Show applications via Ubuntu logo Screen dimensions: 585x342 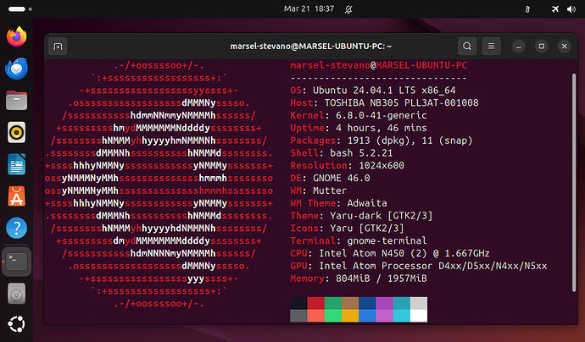[x=16, y=324]
